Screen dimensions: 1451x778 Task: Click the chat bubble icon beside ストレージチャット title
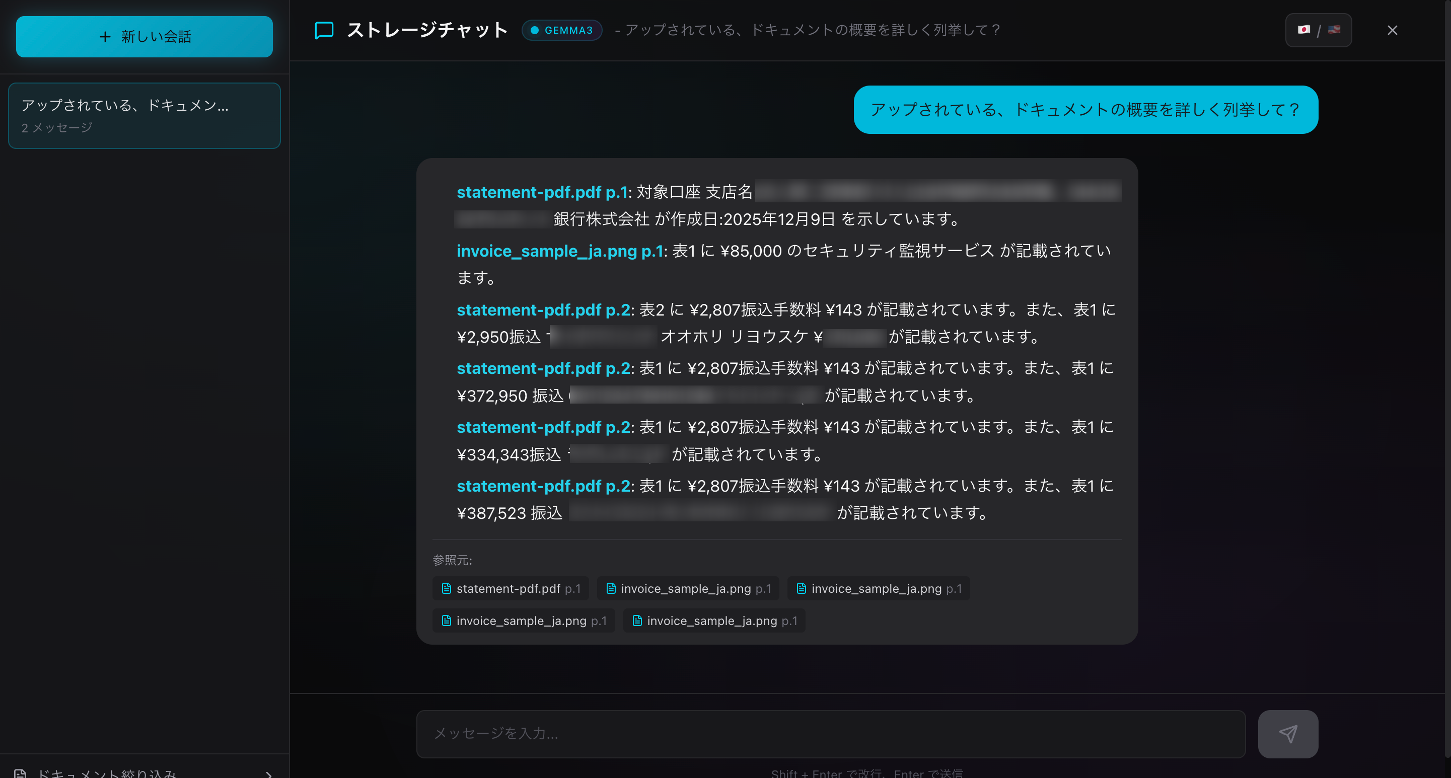(323, 30)
